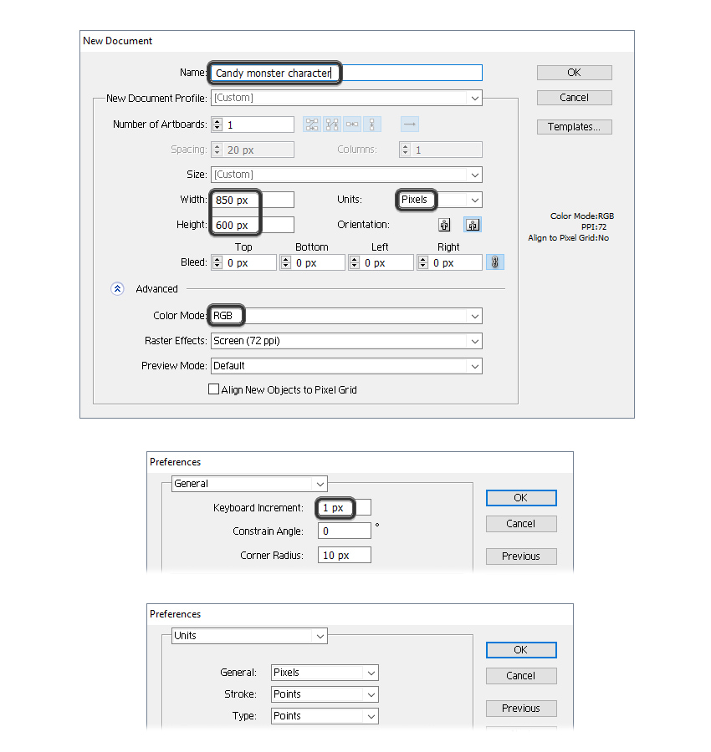Open the Raster Effects dropdown
This screenshot has height=752, width=711.
click(x=346, y=341)
